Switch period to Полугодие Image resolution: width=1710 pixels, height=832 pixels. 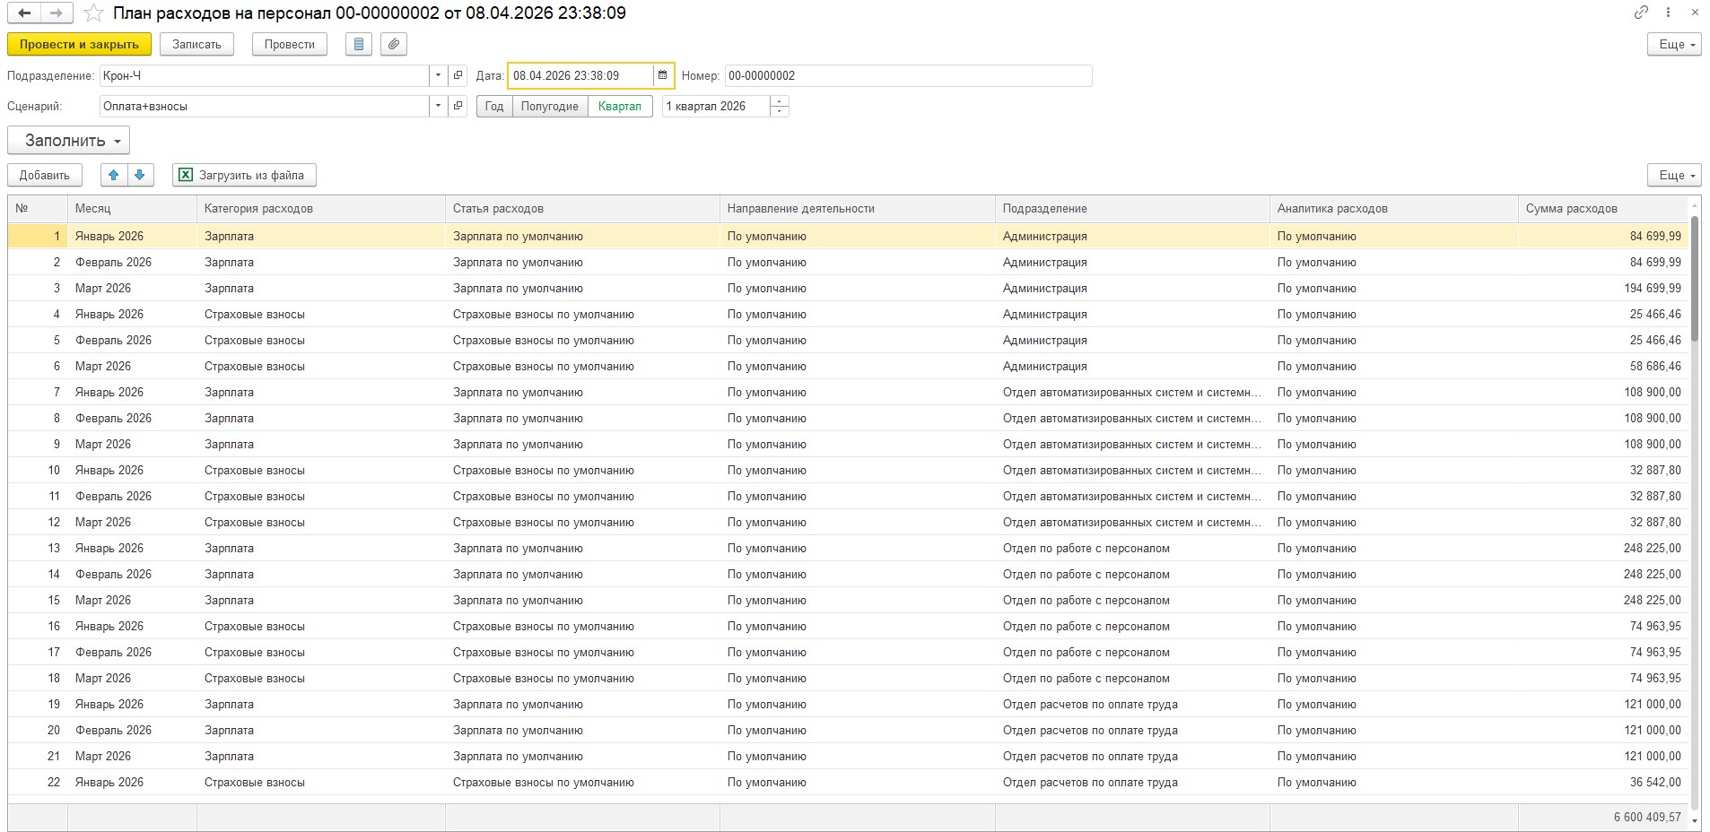pos(549,106)
